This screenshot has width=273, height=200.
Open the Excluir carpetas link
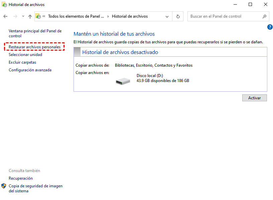22,62
